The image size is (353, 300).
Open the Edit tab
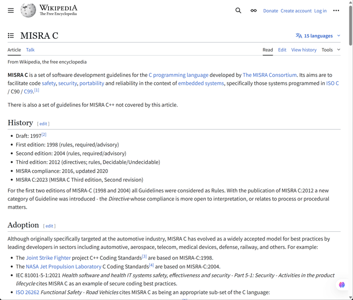[x=282, y=50]
